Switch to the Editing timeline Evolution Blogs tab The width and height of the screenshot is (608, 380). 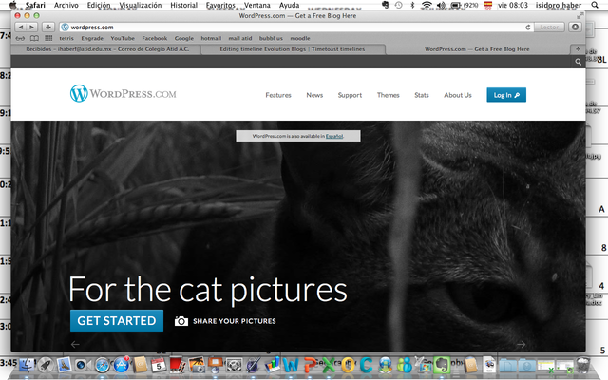tap(293, 49)
